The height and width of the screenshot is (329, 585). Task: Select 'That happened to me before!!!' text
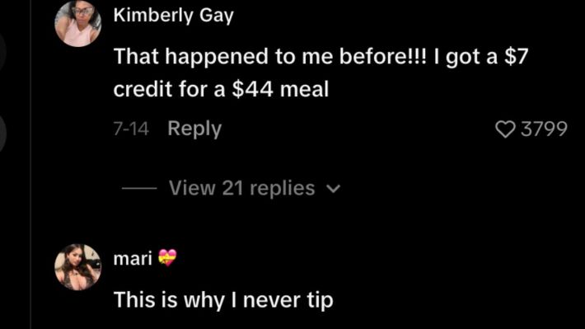click(269, 57)
